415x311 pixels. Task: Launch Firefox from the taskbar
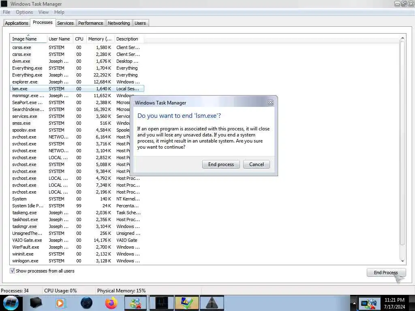tap(111, 303)
